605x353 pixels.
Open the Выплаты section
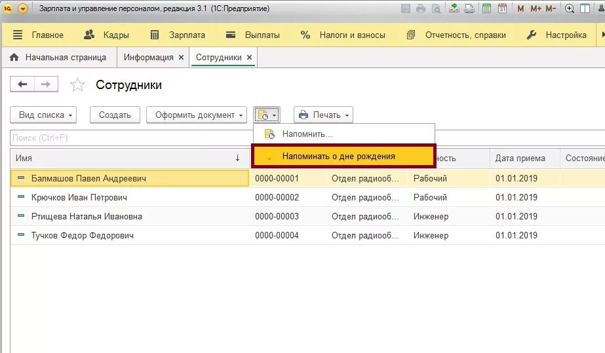point(253,35)
